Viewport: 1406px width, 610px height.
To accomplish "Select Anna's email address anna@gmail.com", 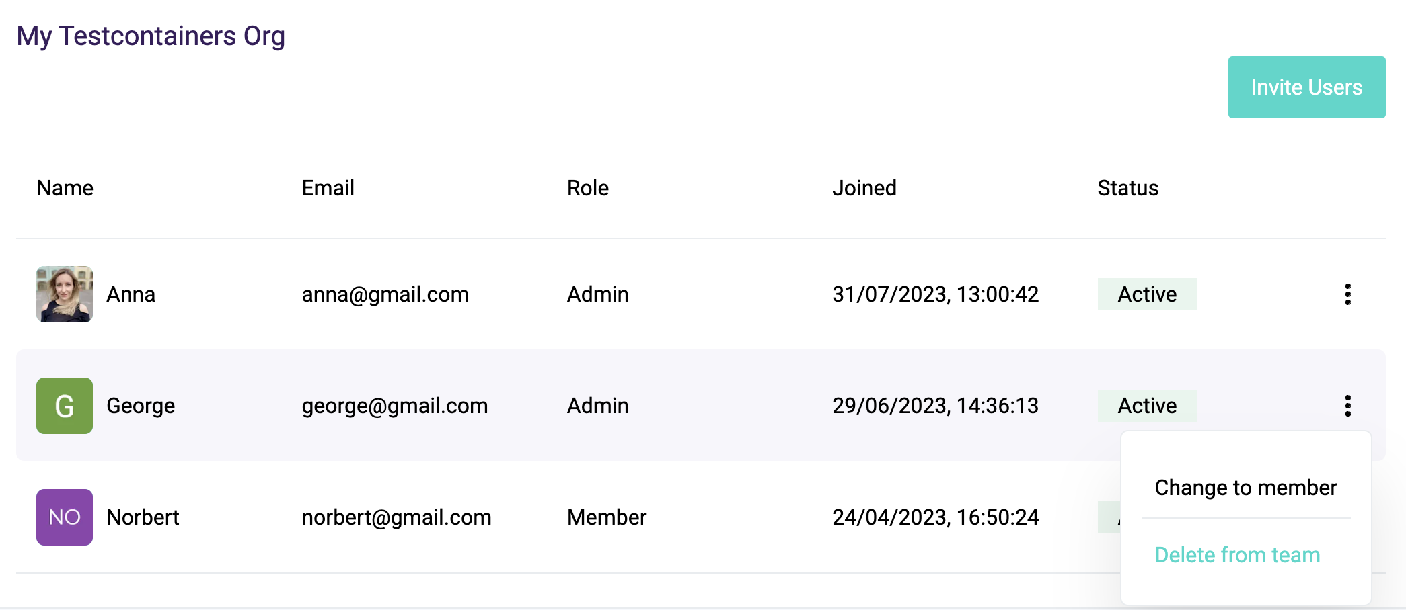I will 385,294.
